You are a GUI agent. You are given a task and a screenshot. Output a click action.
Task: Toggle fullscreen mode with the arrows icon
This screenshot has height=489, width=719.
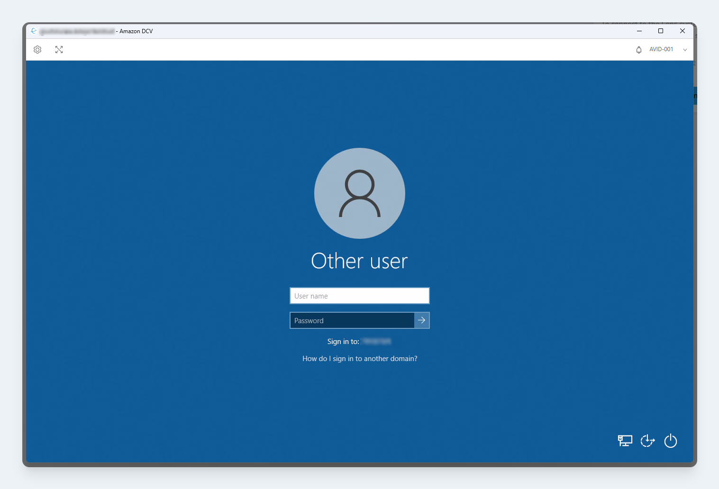coord(59,50)
